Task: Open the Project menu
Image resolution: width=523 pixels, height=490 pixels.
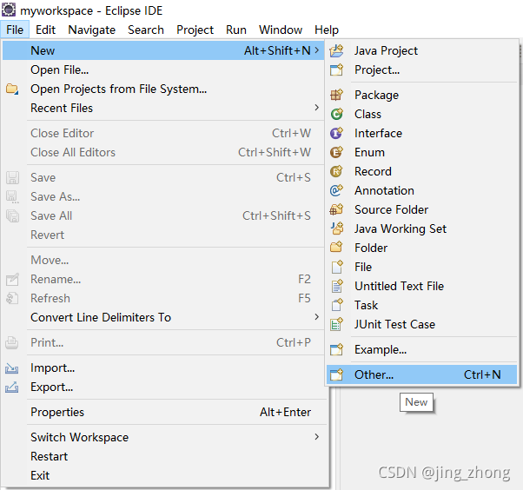Action: 195,30
